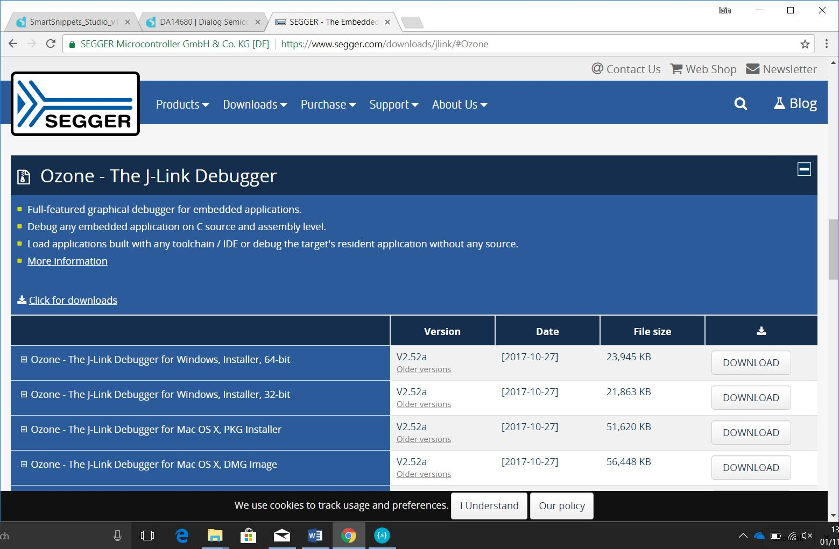The height and width of the screenshot is (549, 839).
Task: Click the Cortana microphone icon
Action: 117,536
